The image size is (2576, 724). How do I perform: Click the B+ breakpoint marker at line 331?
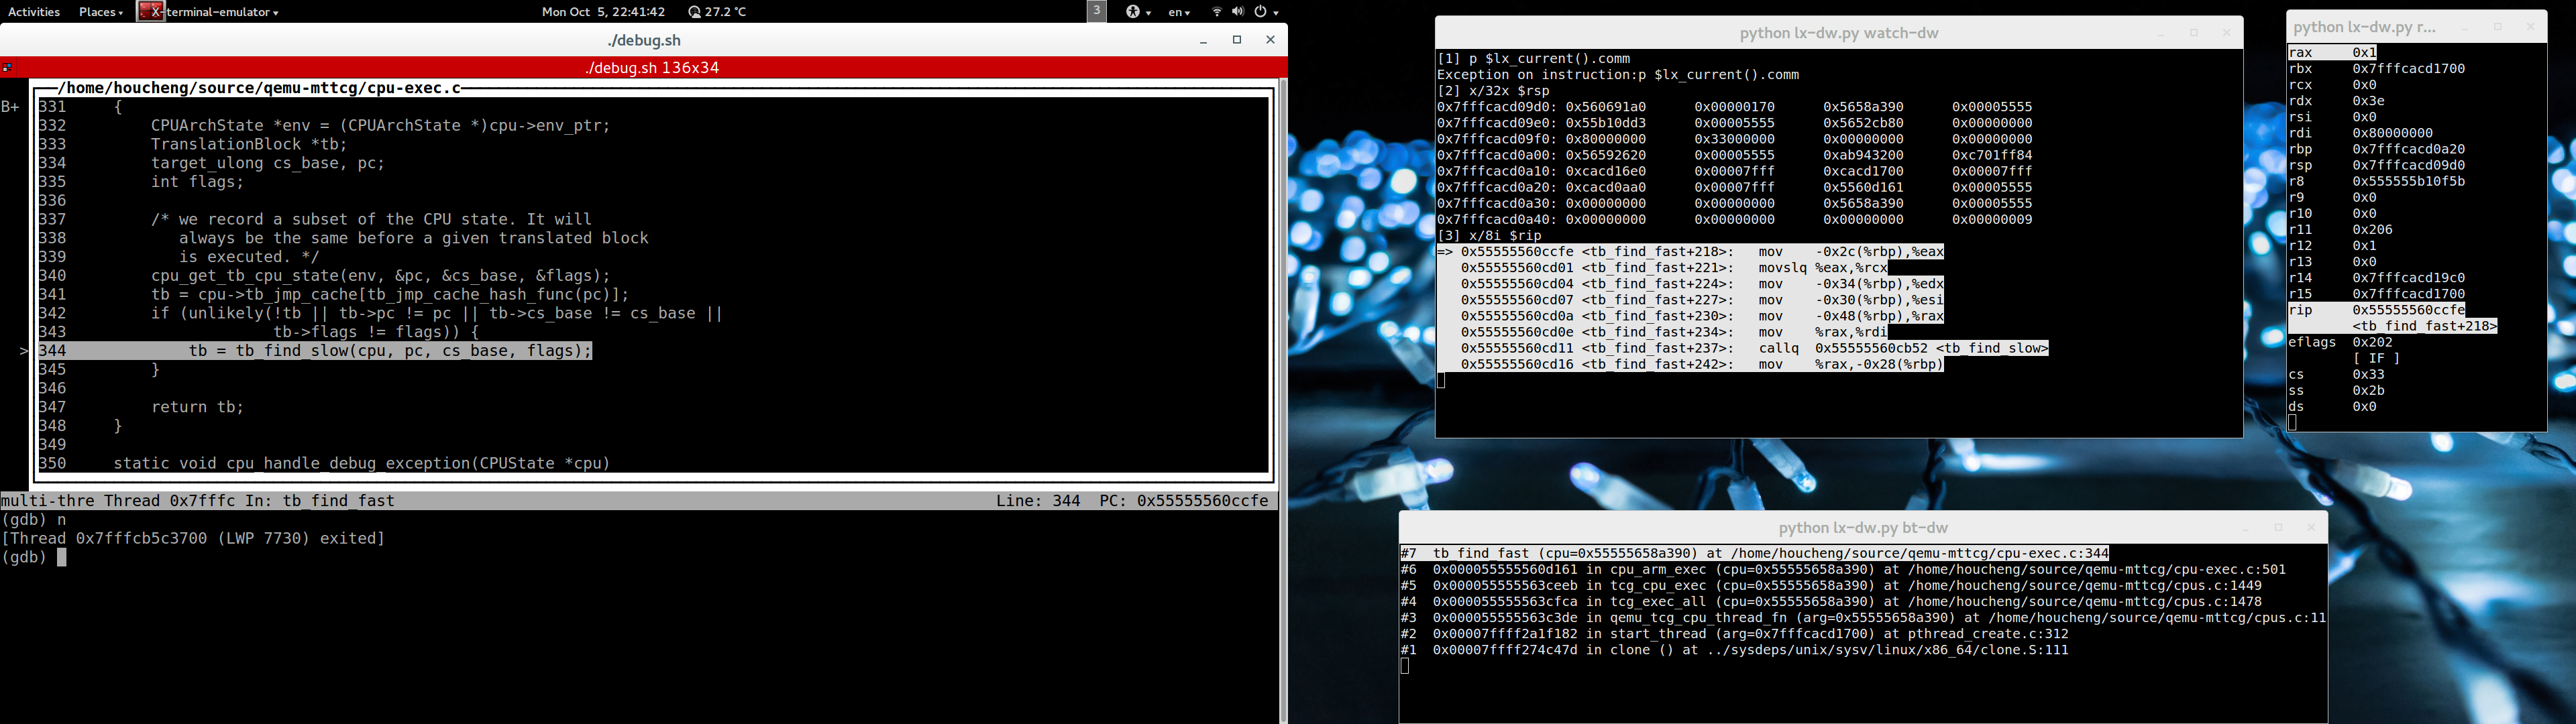coord(11,107)
